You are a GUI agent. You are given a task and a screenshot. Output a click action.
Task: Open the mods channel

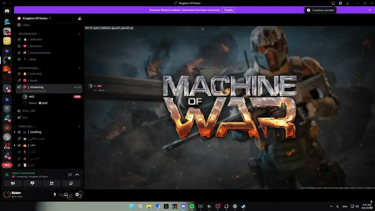coord(49,80)
